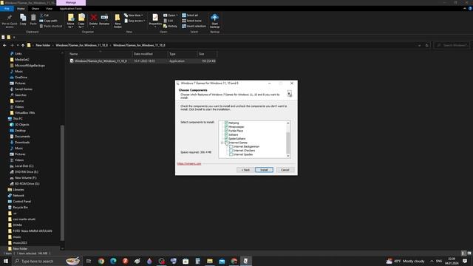Tick the Mahjong component checkbox
This screenshot has height=266, width=473.
pyautogui.click(x=226, y=123)
